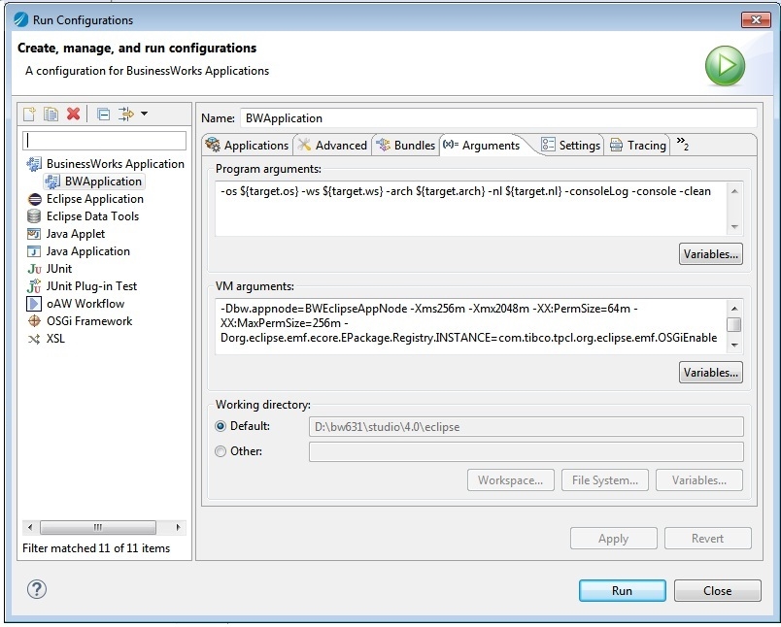Select the OSGi Framework configuration type
The height and width of the screenshot is (627, 781).
tap(89, 321)
